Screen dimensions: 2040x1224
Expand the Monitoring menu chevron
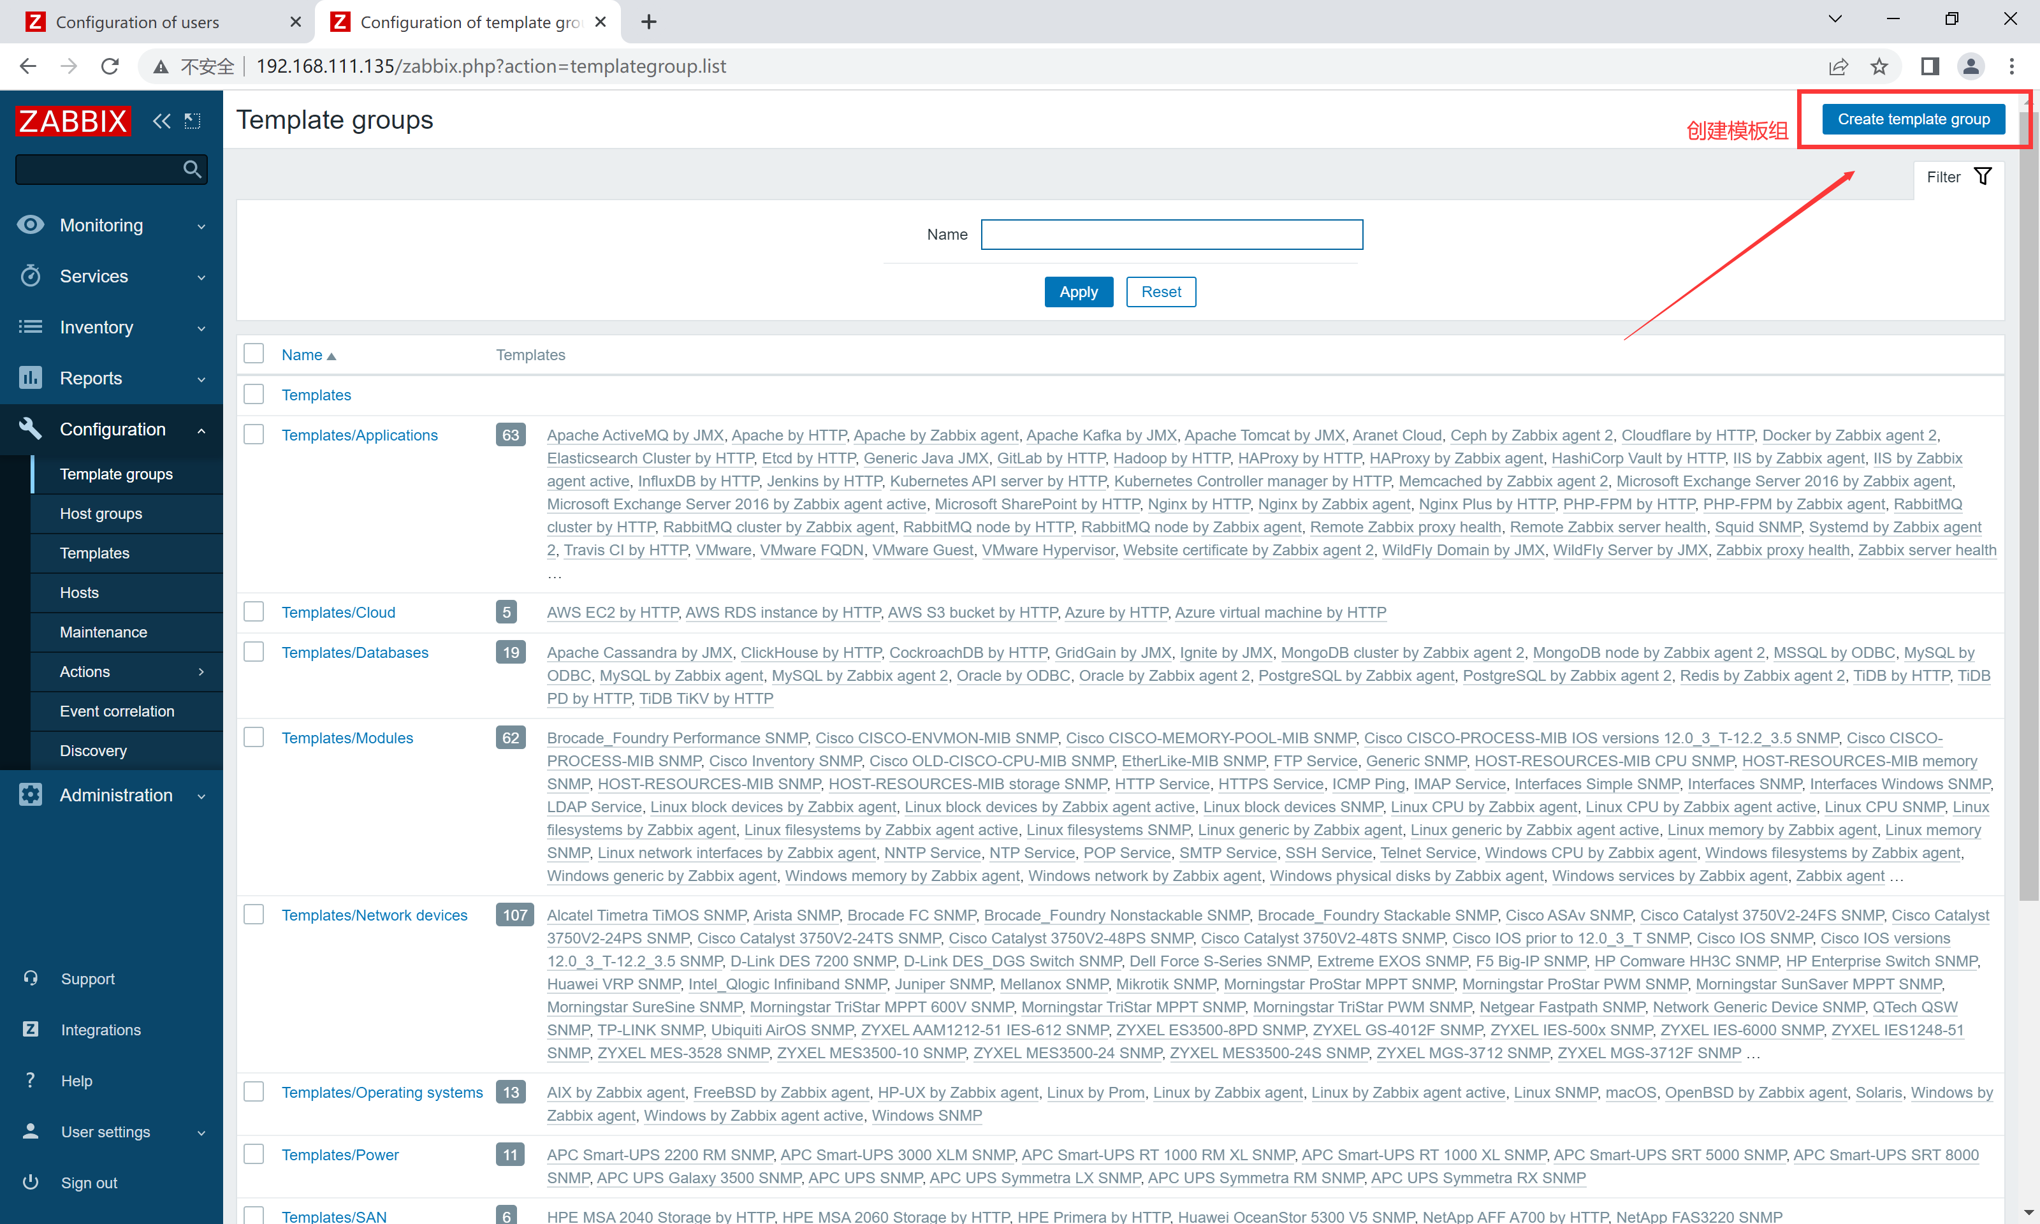(x=201, y=226)
